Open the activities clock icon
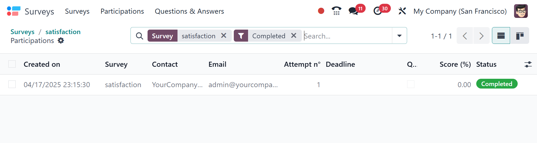The width and height of the screenshot is (537, 143). 378,11
